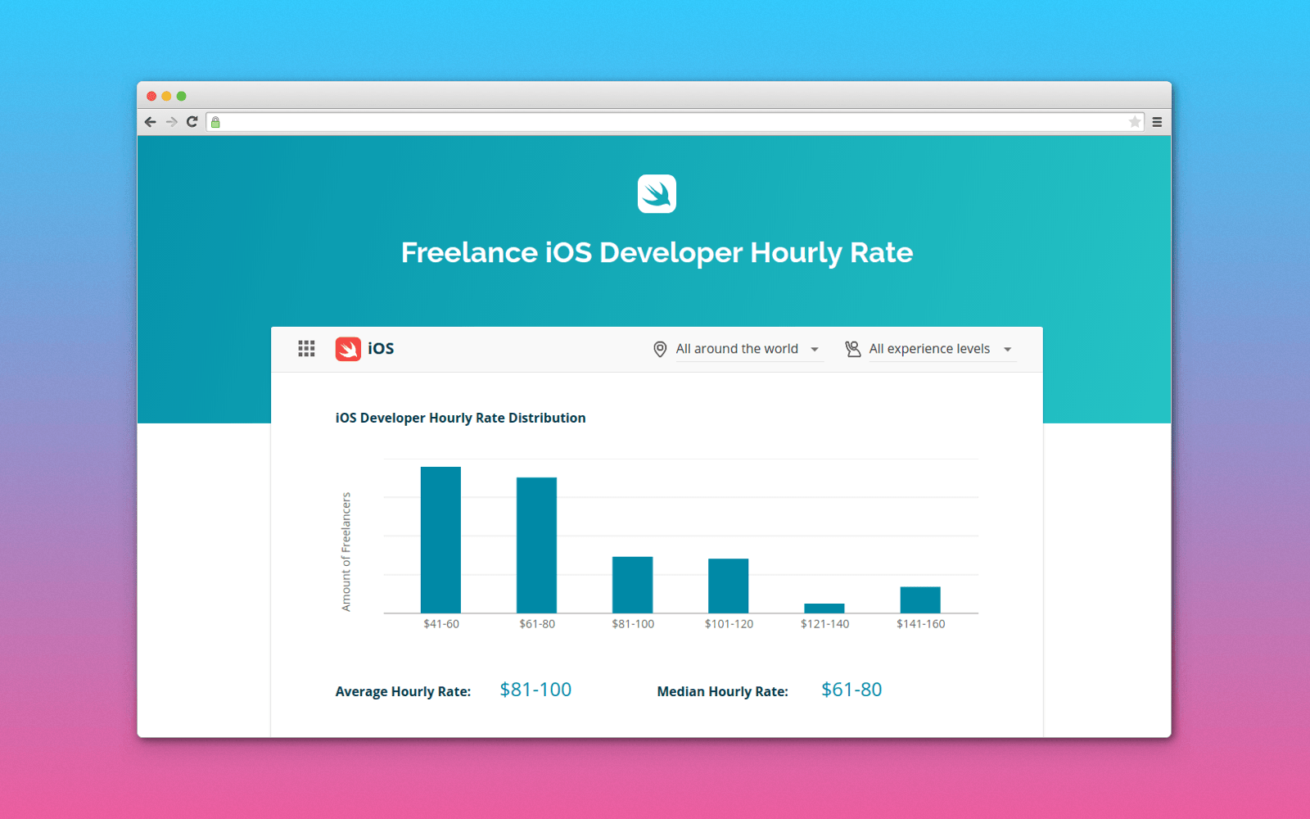
Task: Click the 'Median Hourly Rate:' label
Action: coord(722,691)
